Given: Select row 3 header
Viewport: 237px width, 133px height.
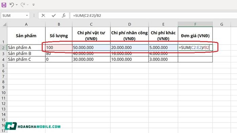Looking at the screenshot, I should [3, 54].
